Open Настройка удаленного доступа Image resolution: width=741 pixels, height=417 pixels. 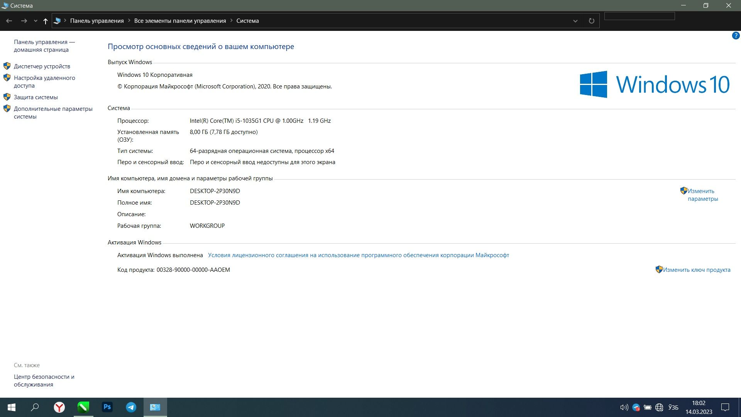click(44, 81)
